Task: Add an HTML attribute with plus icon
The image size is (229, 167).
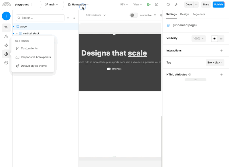Action: pyautogui.click(x=221, y=75)
